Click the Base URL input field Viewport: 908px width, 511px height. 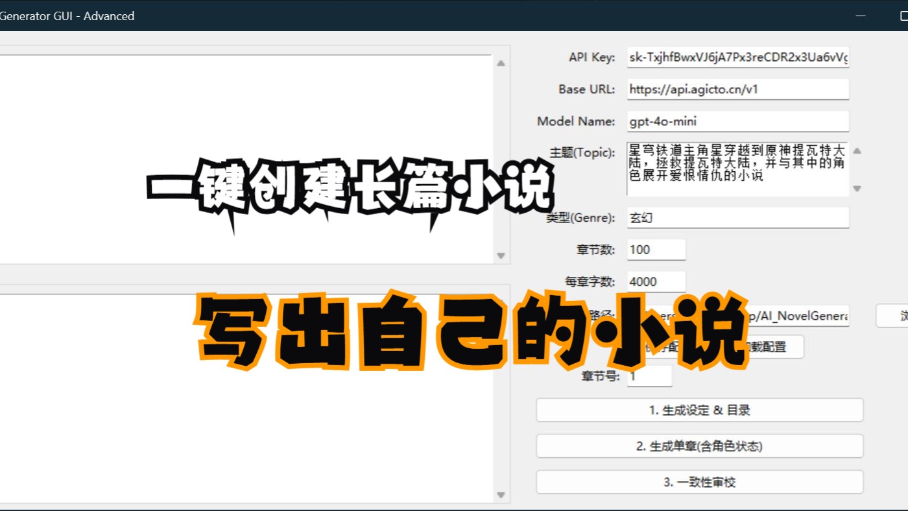(x=737, y=89)
